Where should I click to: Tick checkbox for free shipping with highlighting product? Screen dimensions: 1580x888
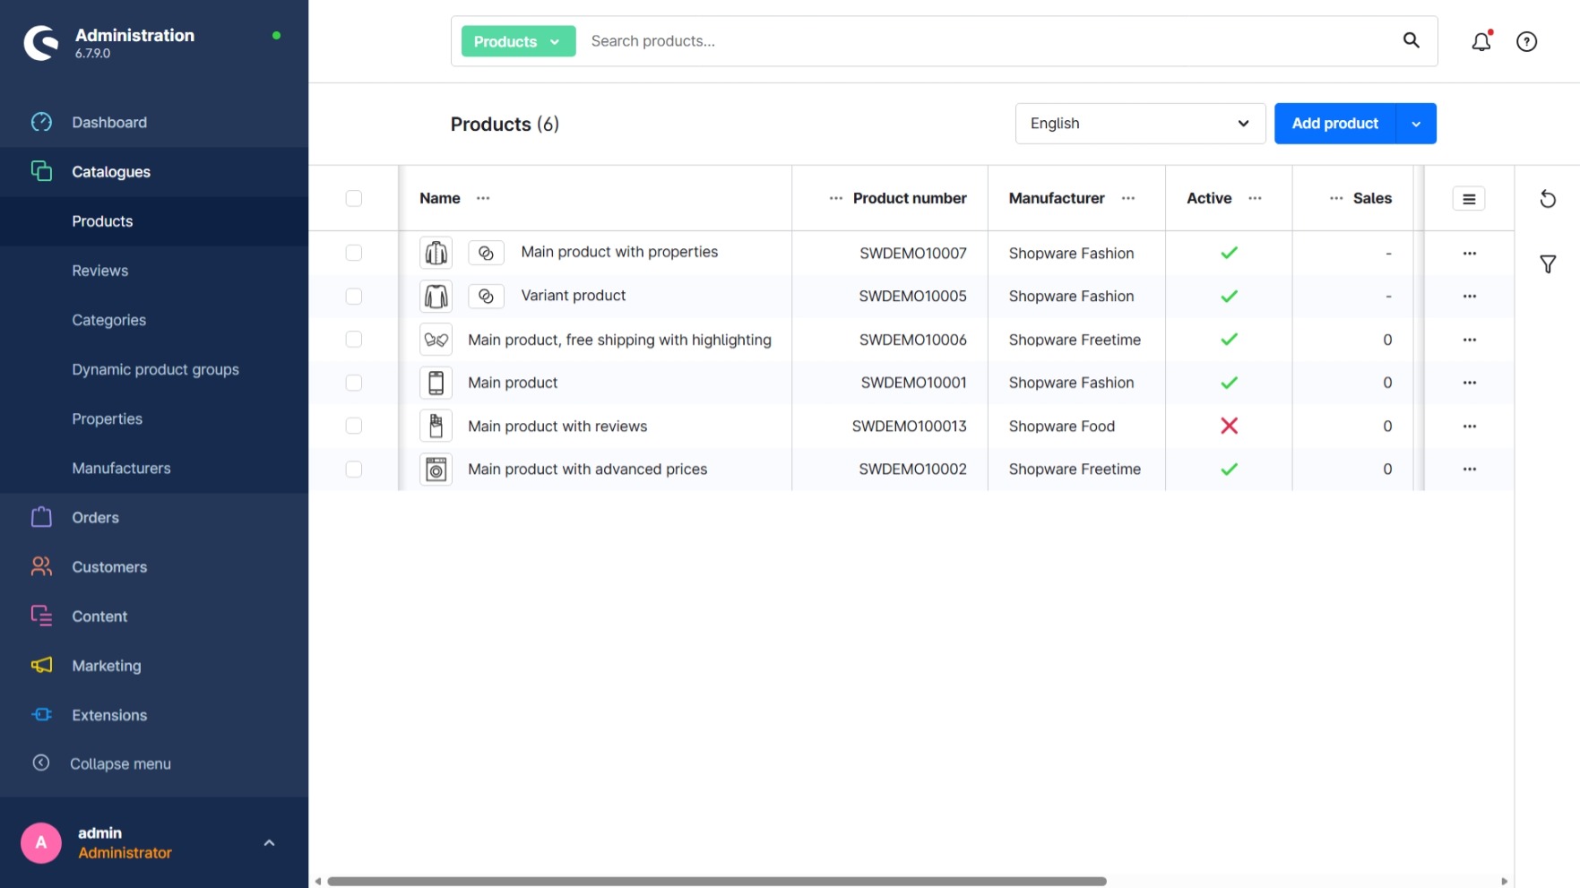coord(354,339)
